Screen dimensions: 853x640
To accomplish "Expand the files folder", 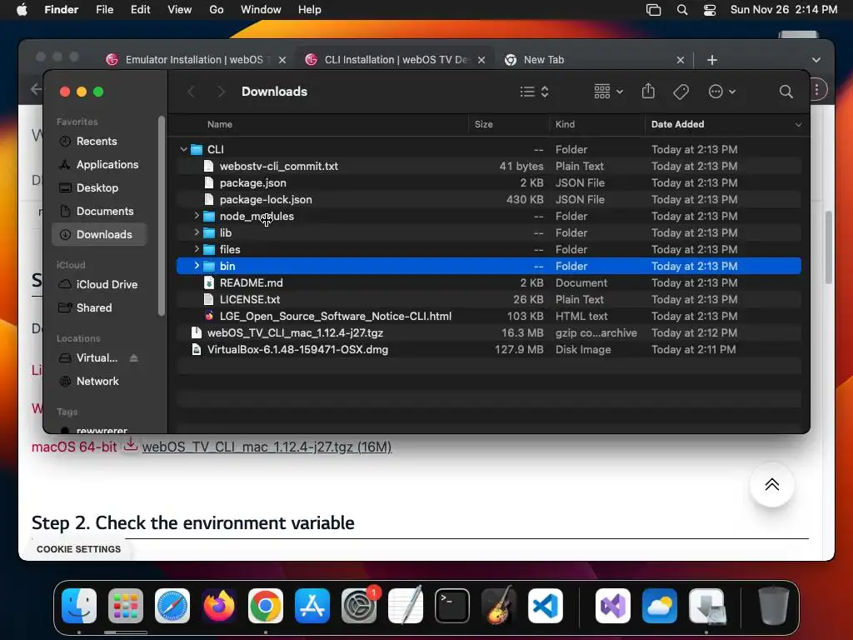I will [197, 249].
